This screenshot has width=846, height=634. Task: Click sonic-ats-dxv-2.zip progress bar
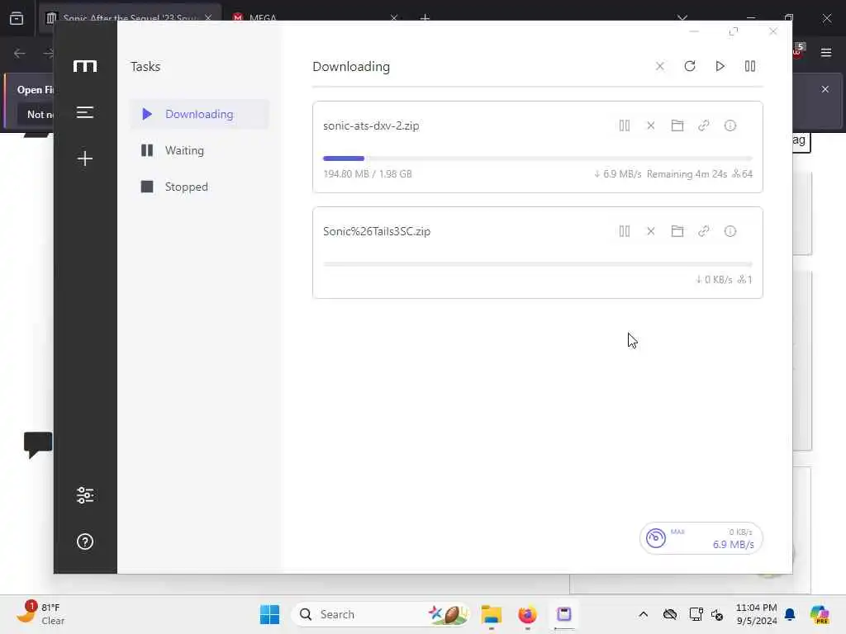537,158
